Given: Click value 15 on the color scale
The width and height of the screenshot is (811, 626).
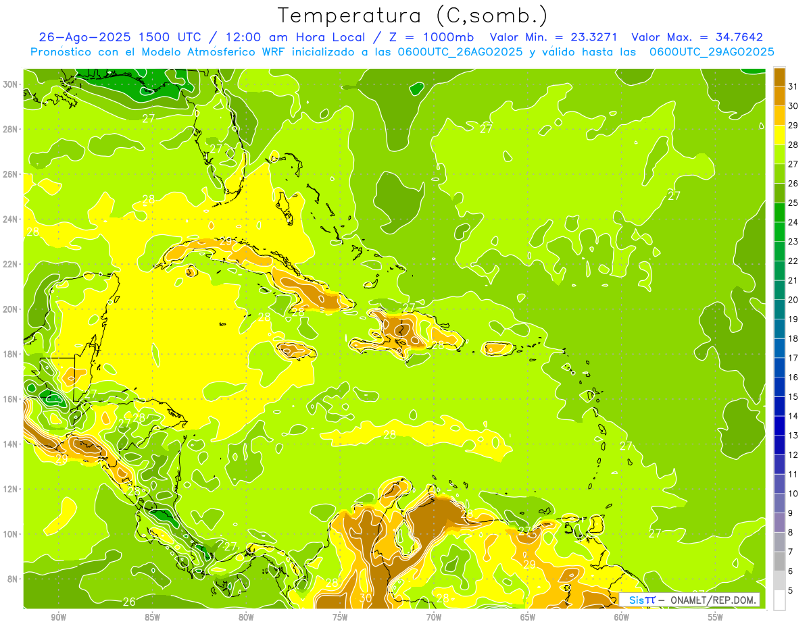Looking at the screenshot, I should point(793,397).
